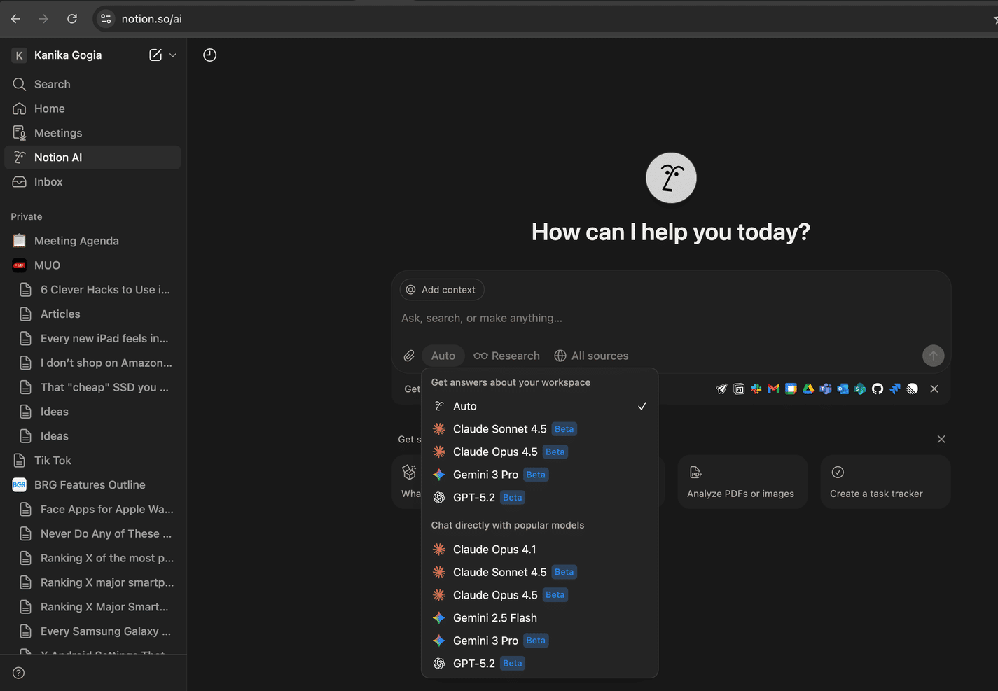
Task: Chat directly with Claude Opus 4.5
Action: pos(539,595)
